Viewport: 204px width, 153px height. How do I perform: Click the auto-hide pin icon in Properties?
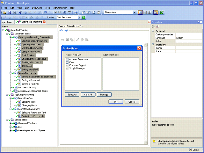coord(198,22)
